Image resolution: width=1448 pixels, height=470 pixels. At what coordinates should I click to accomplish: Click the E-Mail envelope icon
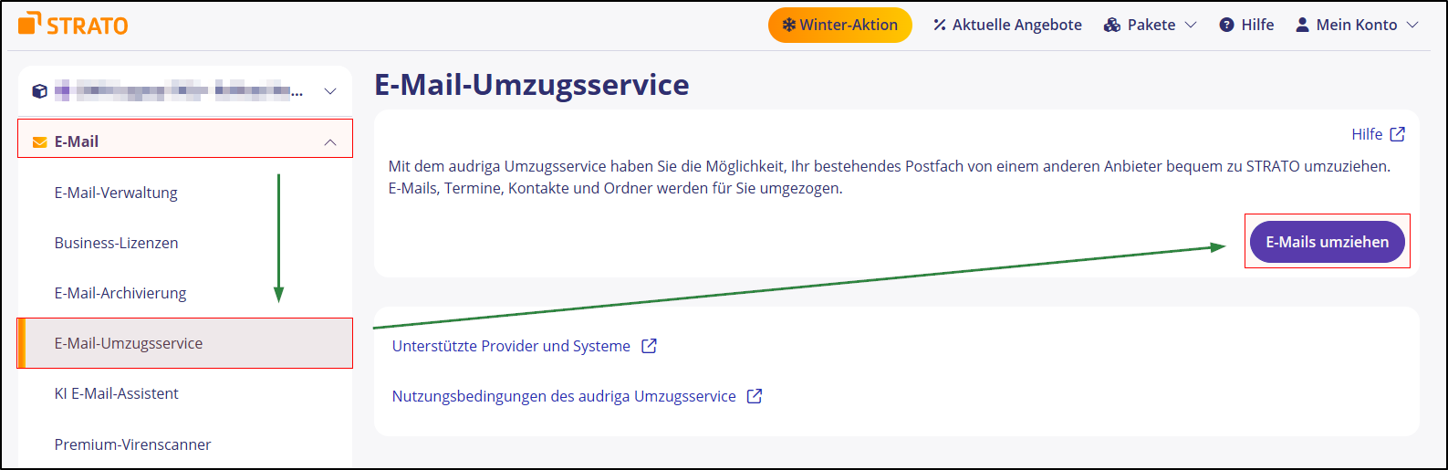(x=39, y=142)
